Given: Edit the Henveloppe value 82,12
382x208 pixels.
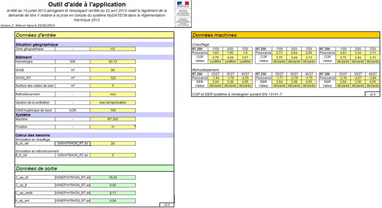Looking at the screenshot, I should (x=113, y=62).
